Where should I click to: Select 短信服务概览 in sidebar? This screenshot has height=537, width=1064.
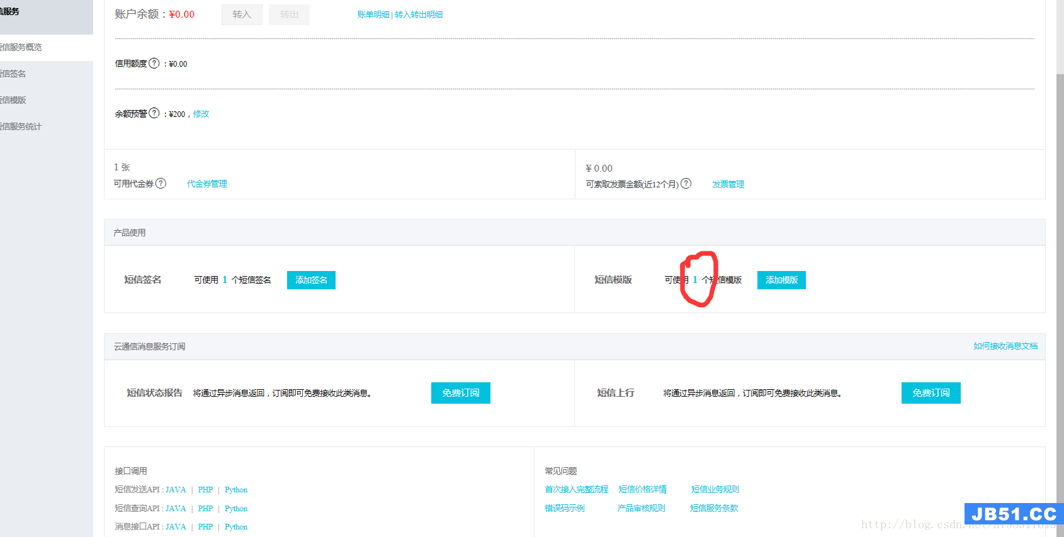pyautogui.click(x=47, y=47)
